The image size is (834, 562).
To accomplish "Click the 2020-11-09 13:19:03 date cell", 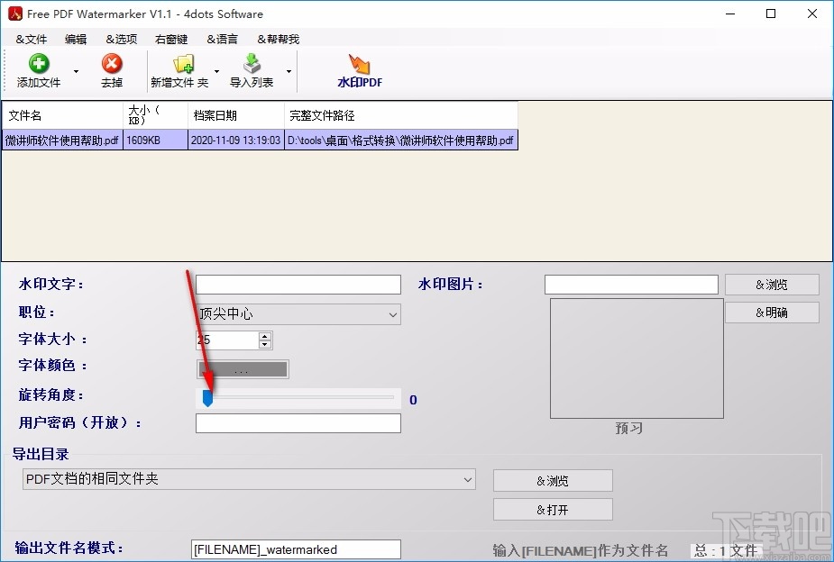I will click(x=236, y=140).
